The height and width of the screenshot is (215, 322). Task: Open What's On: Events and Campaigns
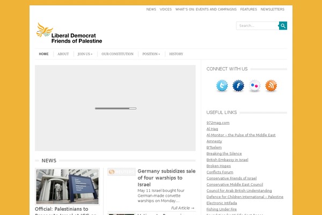pyautogui.click(x=206, y=10)
